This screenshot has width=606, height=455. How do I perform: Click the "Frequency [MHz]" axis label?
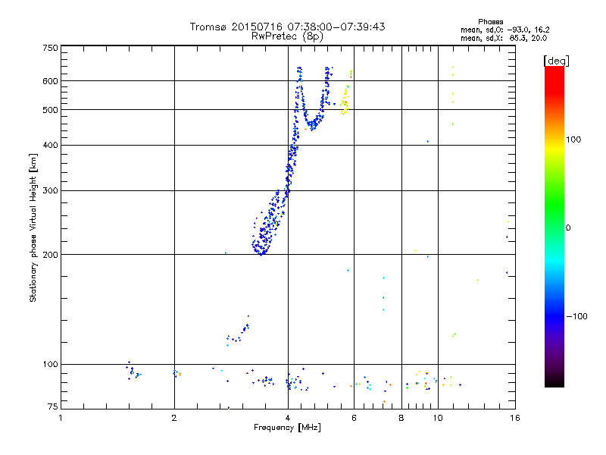287,428
